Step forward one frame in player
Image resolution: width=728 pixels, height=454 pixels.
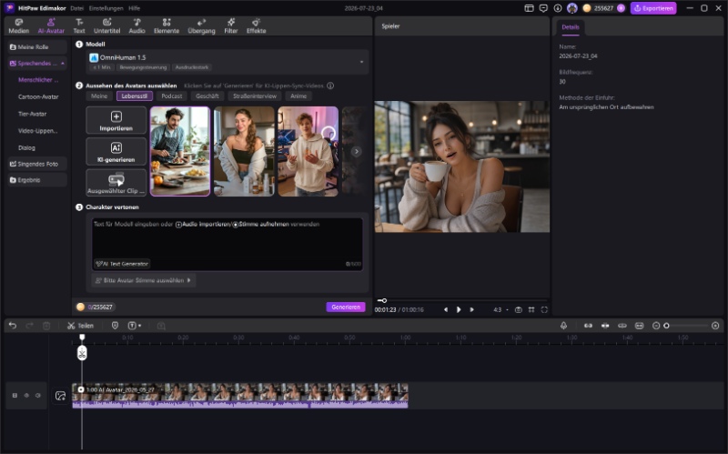pos(471,309)
